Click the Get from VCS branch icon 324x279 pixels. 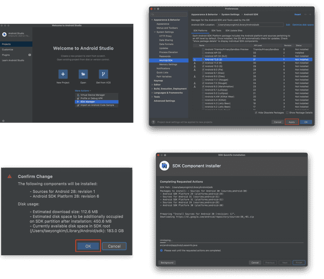(103, 74)
